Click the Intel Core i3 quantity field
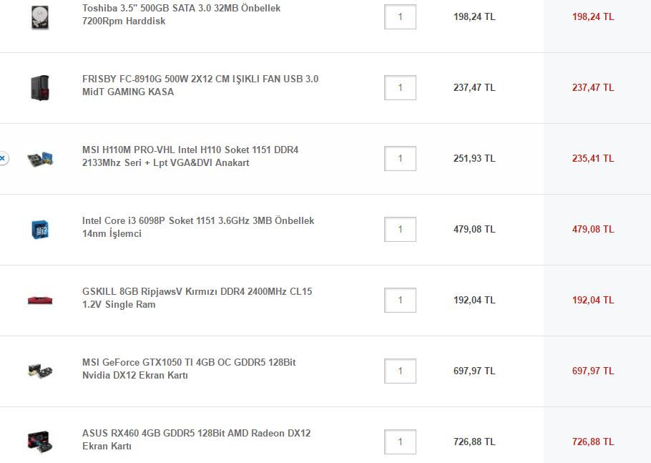 pyautogui.click(x=400, y=229)
